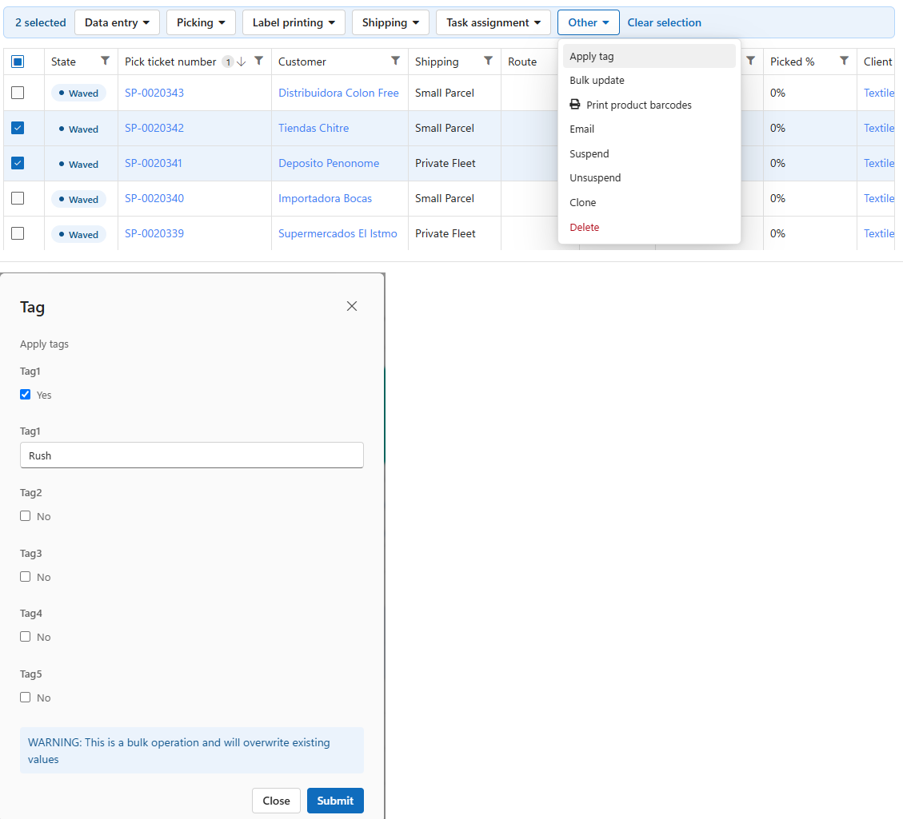Screen dimensions: 903x819
Task: Expand the Data entry dropdown
Action: tap(117, 22)
